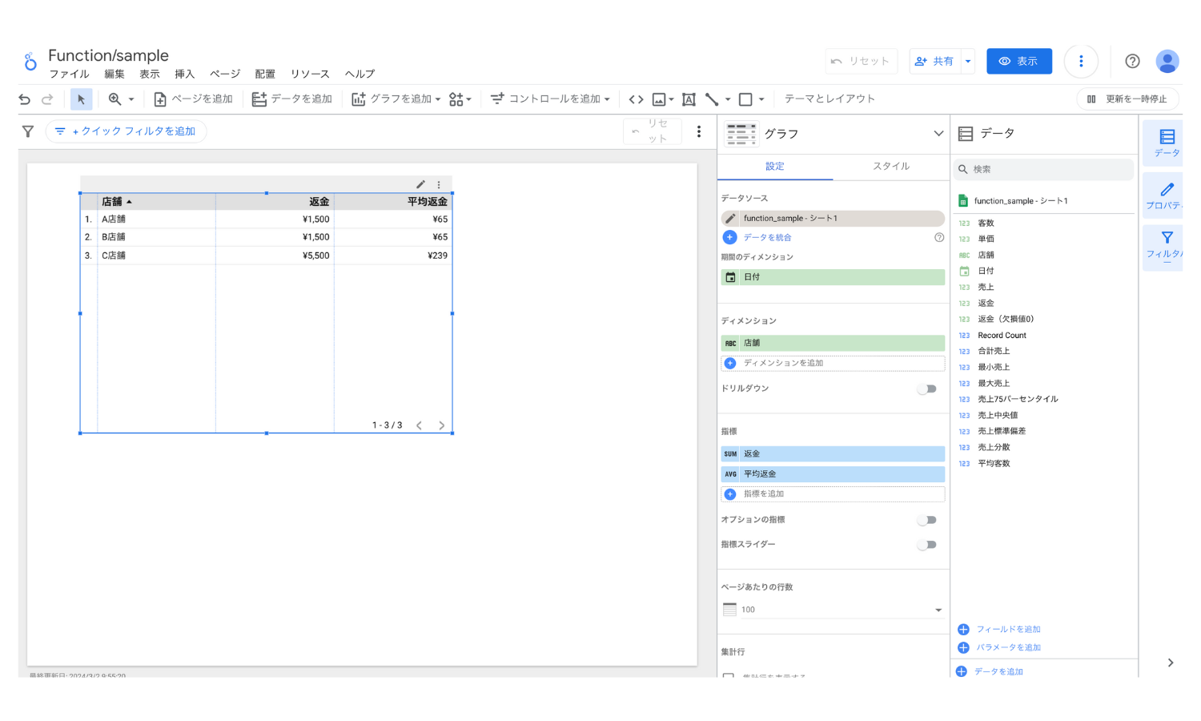
Task: Click the redo arrow icon
Action: (x=47, y=99)
